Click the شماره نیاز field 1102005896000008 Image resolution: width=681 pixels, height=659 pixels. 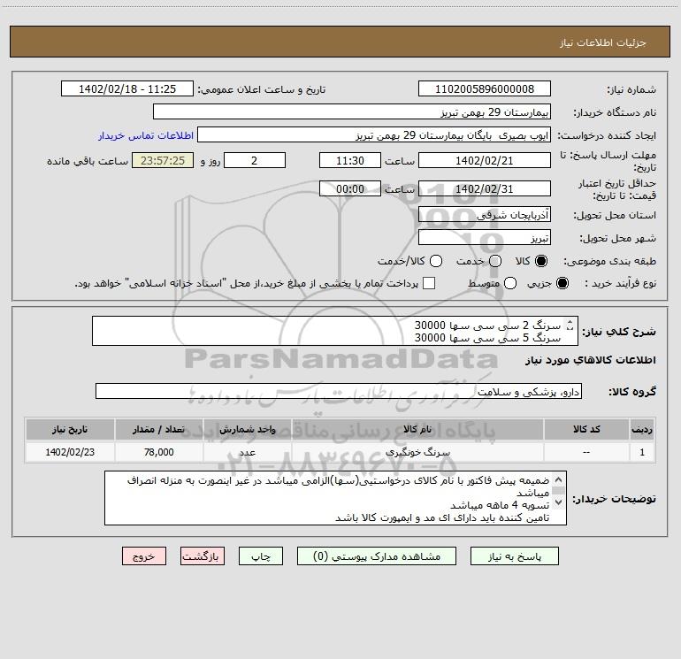coord(485,89)
